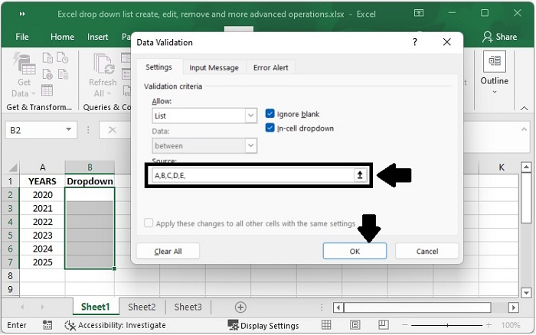Click the dialog help question mark

(x=415, y=42)
